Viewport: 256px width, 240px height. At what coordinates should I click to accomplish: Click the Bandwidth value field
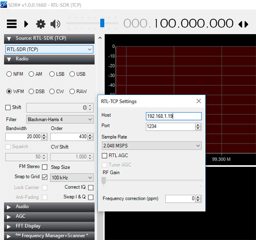[24, 136]
